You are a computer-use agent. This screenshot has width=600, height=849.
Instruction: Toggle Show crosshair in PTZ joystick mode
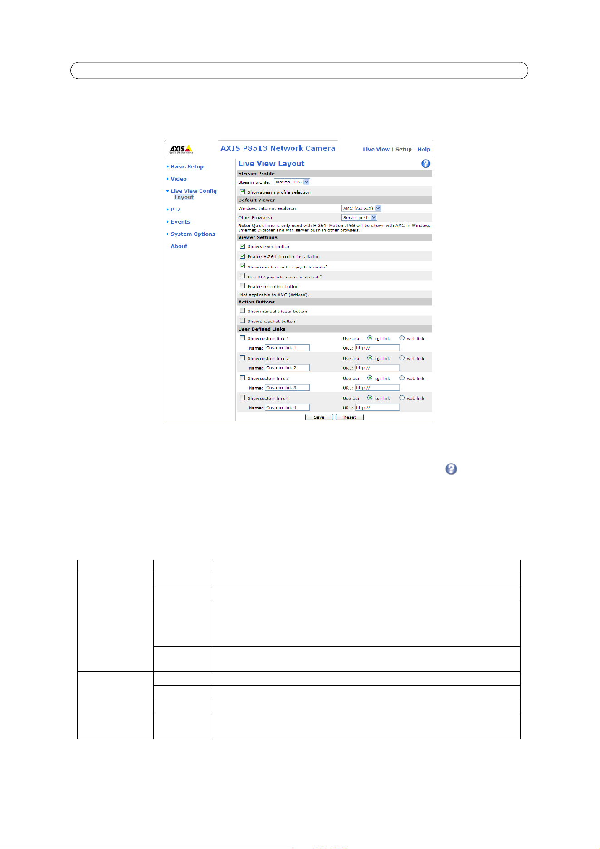click(243, 266)
